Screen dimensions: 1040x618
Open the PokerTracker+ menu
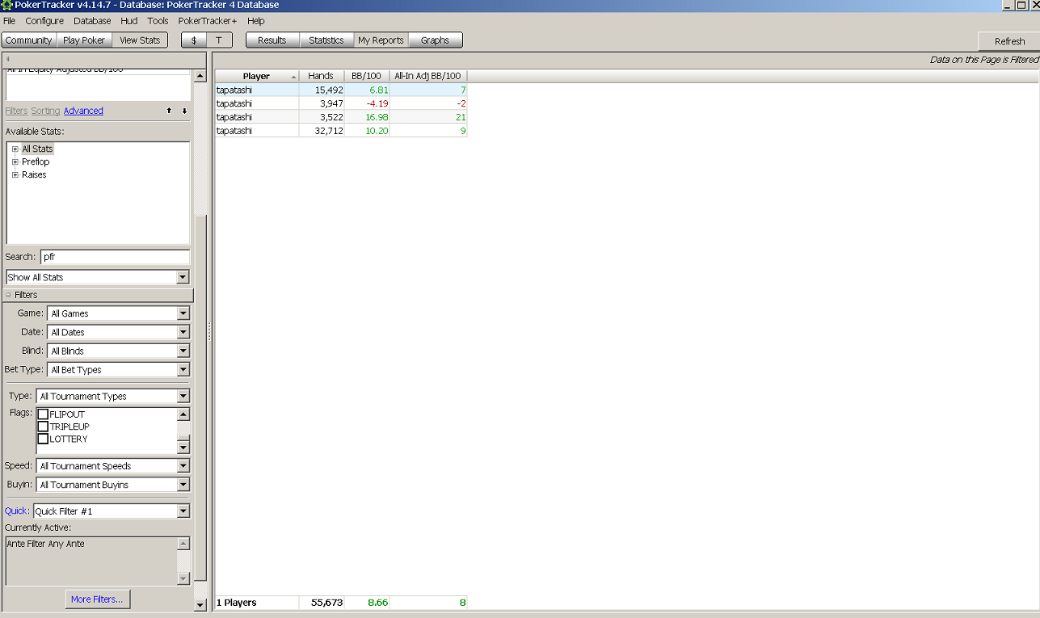coord(208,21)
